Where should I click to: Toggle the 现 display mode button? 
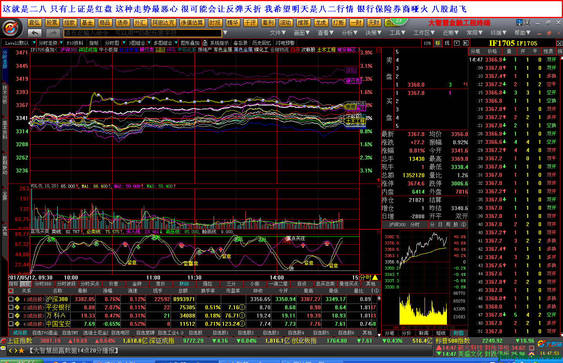click(x=447, y=43)
